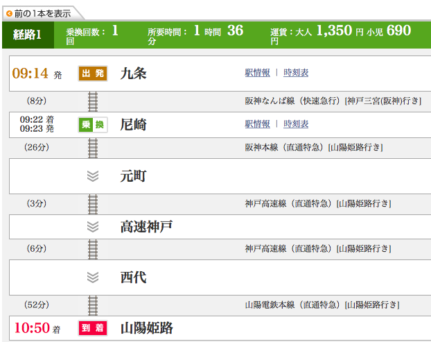Click the rail track icon at (8分) segment
This screenshot has height=342, width=431.
(x=93, y=101)
